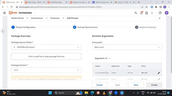Switch to Main Page - RSVP browser tab
172x96 pixels.
point(35,2)
